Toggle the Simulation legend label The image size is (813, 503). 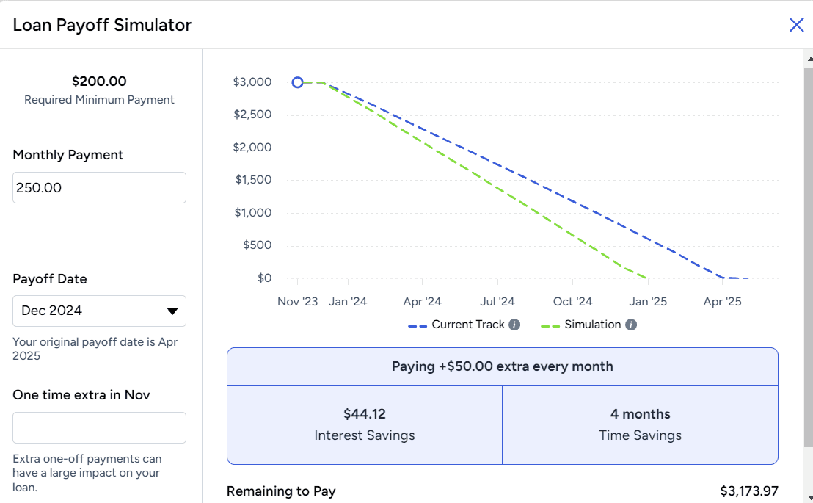point(593,325)
